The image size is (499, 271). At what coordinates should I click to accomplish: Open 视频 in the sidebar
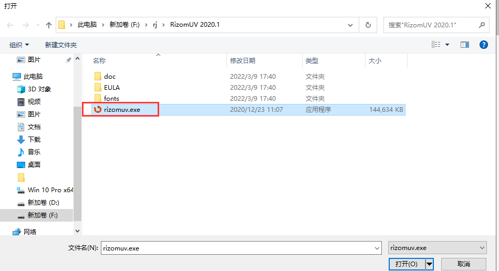click(34, 102)
